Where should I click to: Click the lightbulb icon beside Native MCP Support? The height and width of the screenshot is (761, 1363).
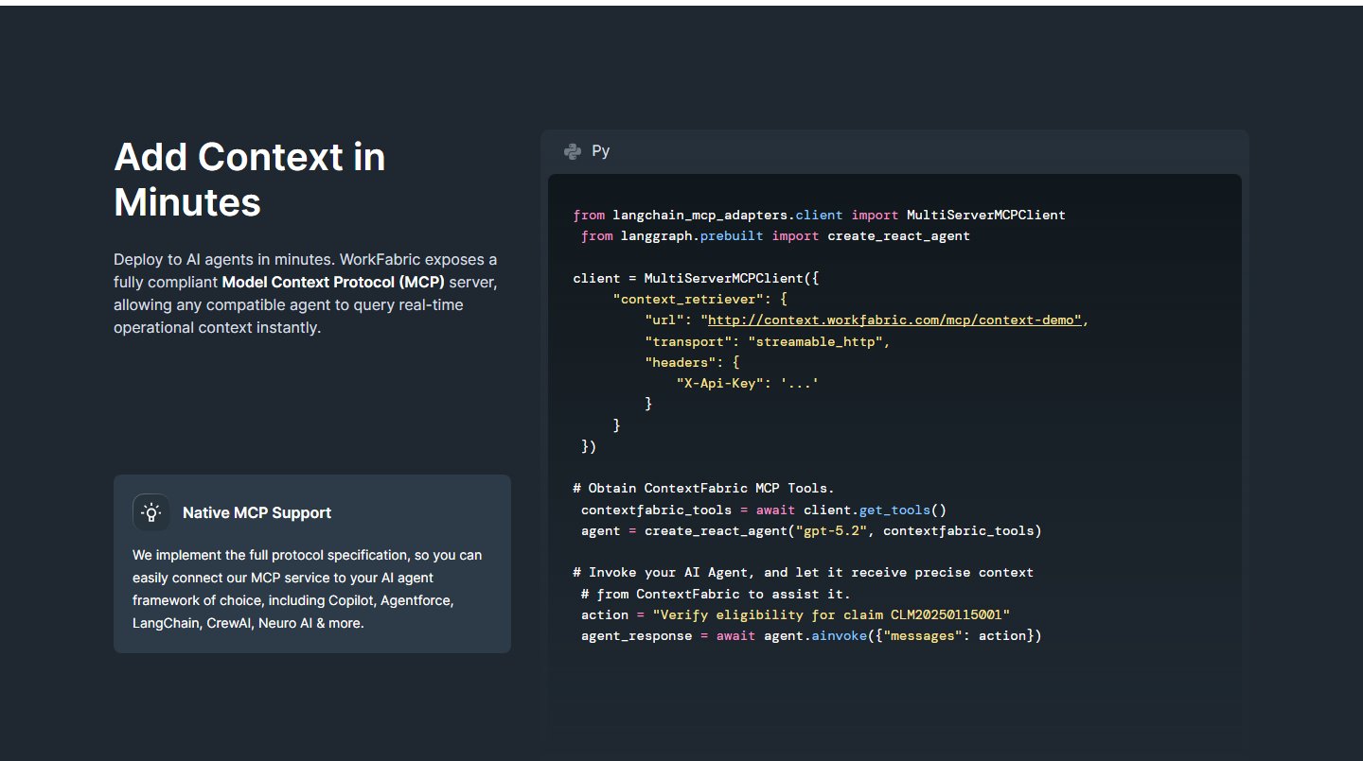coord(151,512)
